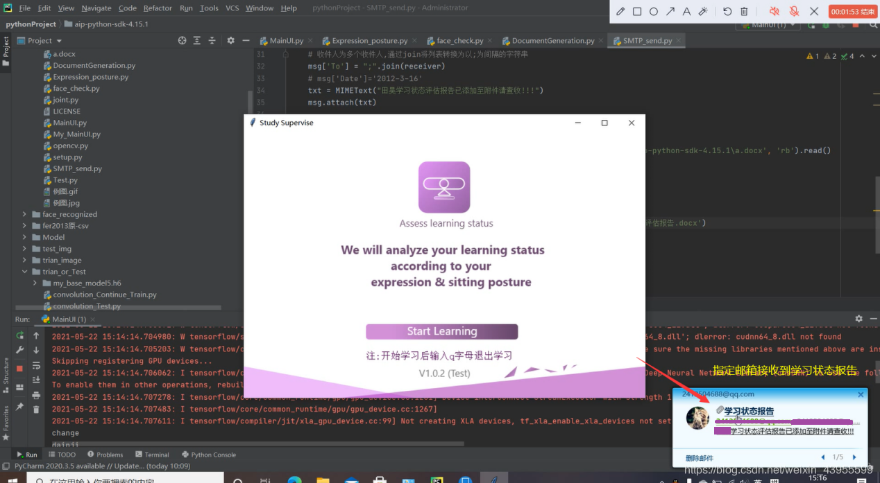Delete annotations with trash icon in recorder toolbar

(744, 12)
